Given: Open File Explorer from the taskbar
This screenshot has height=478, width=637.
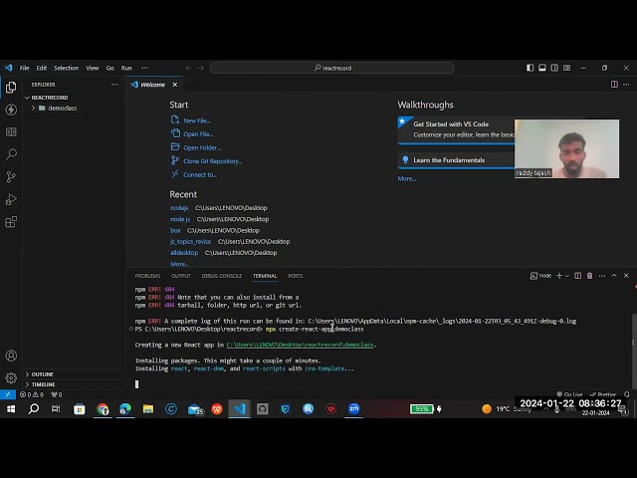Looking at the screenshot, I should click(x=148, y=409).
